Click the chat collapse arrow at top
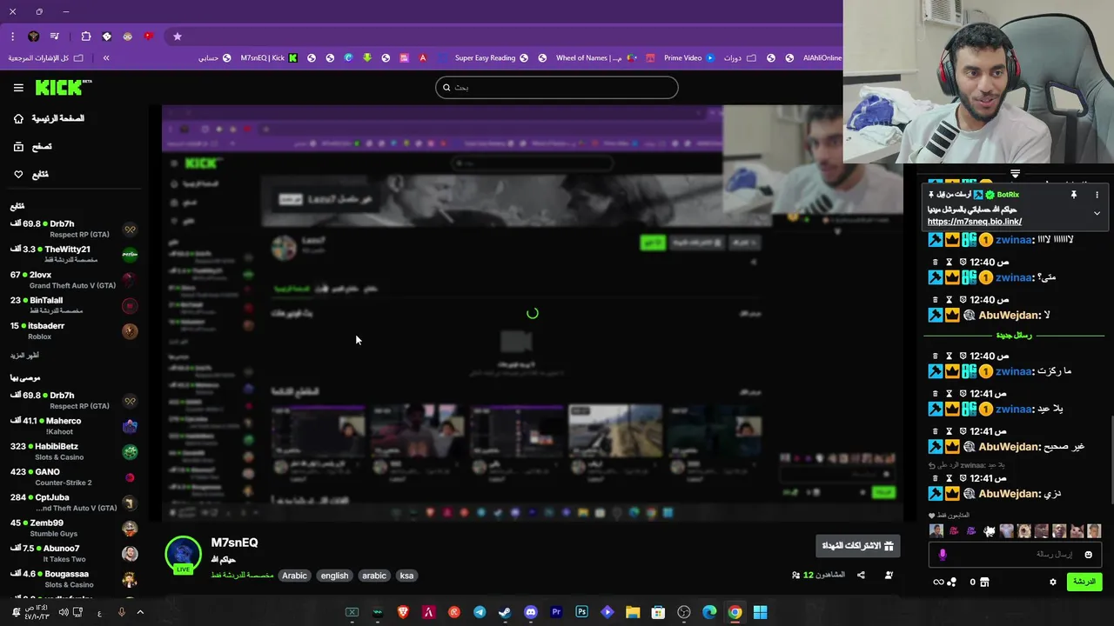The width and height of the screenshot is (1114, 626). click(x=1015, y=174)
